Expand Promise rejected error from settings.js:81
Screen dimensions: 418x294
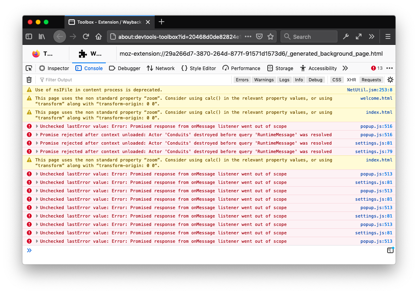point(37,143)
